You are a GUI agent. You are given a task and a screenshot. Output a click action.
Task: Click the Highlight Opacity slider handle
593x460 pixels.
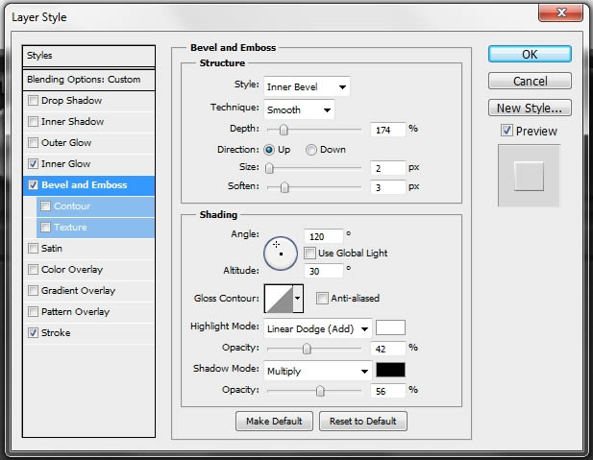(x=307, y=349)
